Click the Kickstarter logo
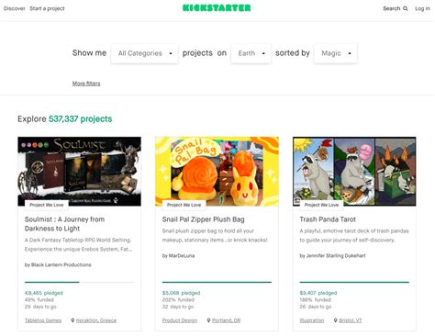 point(217,8)
